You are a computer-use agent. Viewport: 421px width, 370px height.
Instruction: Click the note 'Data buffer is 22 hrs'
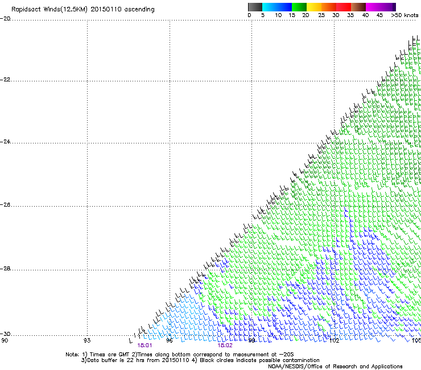pyautogui.click(x=115, y=360)
